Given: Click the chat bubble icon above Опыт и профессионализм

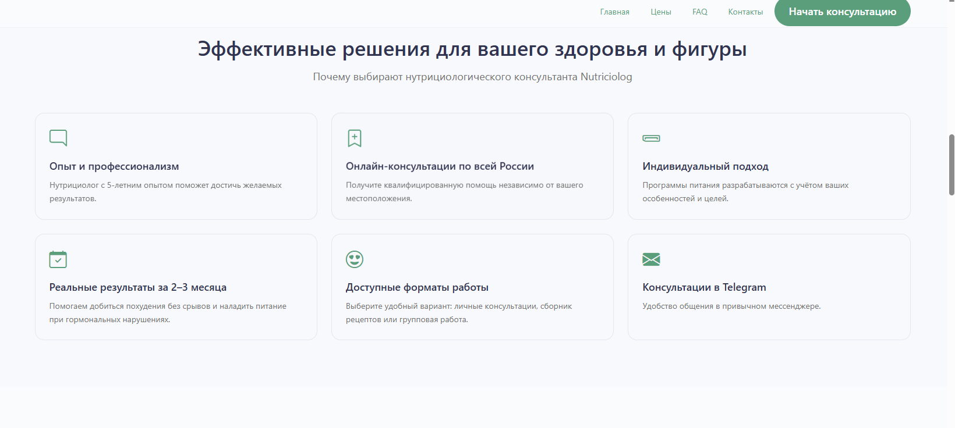Looking at the screenshot, I should coord(58,138).
